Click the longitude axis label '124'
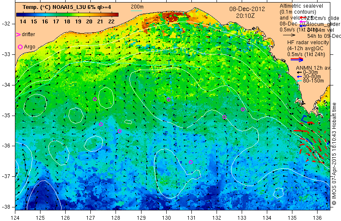 (15, 217)
